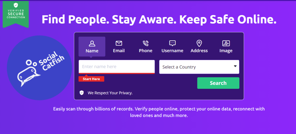
Task: Select the picture icon for Image search
Action: pos(226,43)
